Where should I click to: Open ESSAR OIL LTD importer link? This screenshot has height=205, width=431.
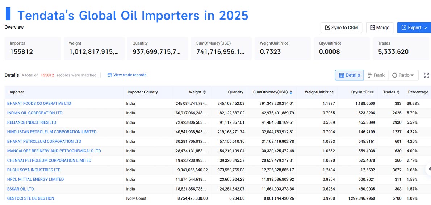pos(21,189)
